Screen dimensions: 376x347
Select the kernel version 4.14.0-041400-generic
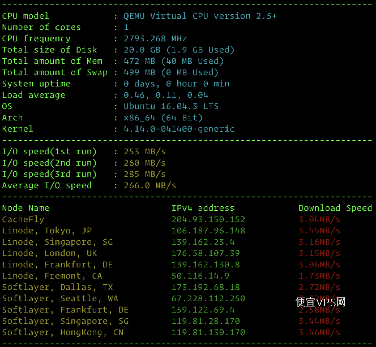(179, 129)
